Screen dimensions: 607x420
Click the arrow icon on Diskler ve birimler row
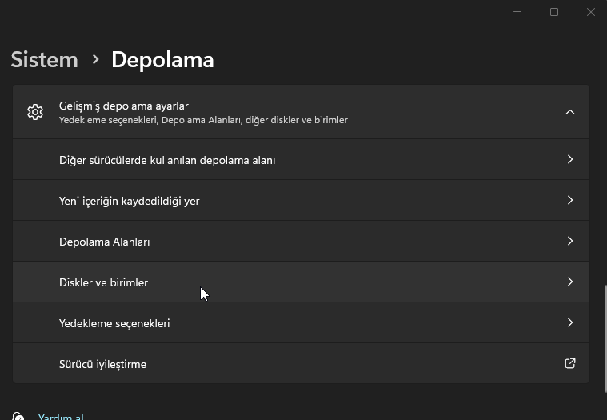coord(570,282)
